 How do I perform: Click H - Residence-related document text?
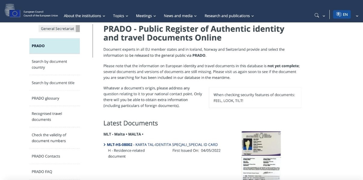pyautogui.click(x=126, y=153)
